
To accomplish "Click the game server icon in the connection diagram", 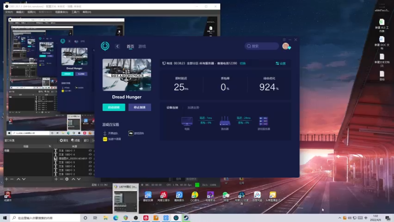I will pos(263,121).
